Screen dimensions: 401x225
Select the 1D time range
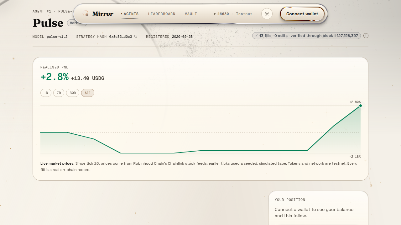[46, 93]
